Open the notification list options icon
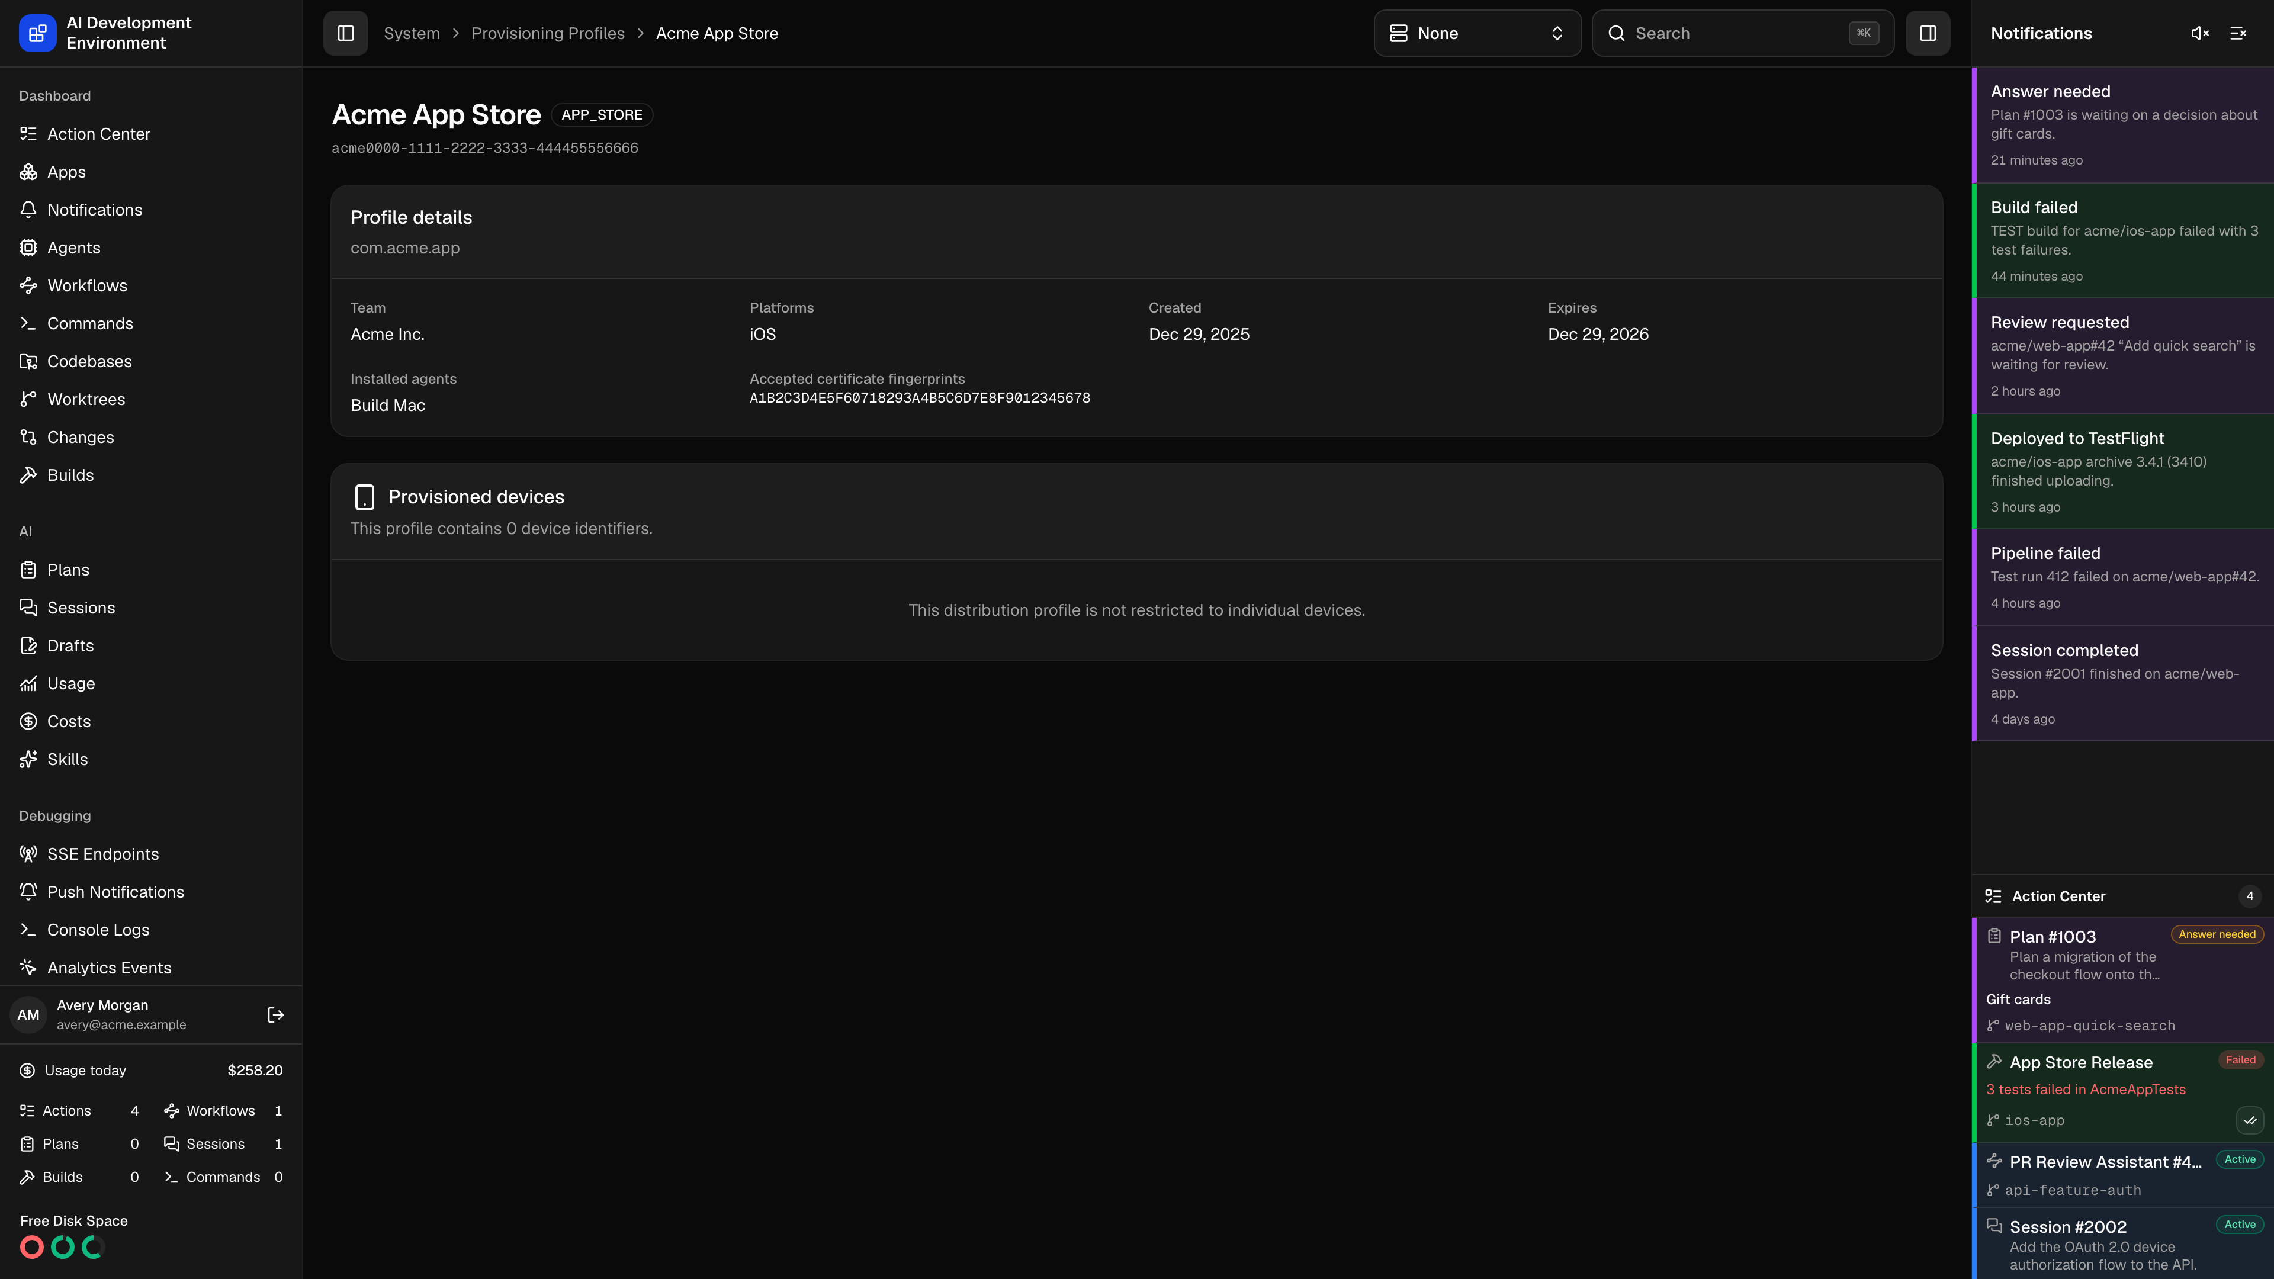 click(x=2238, y=34)
